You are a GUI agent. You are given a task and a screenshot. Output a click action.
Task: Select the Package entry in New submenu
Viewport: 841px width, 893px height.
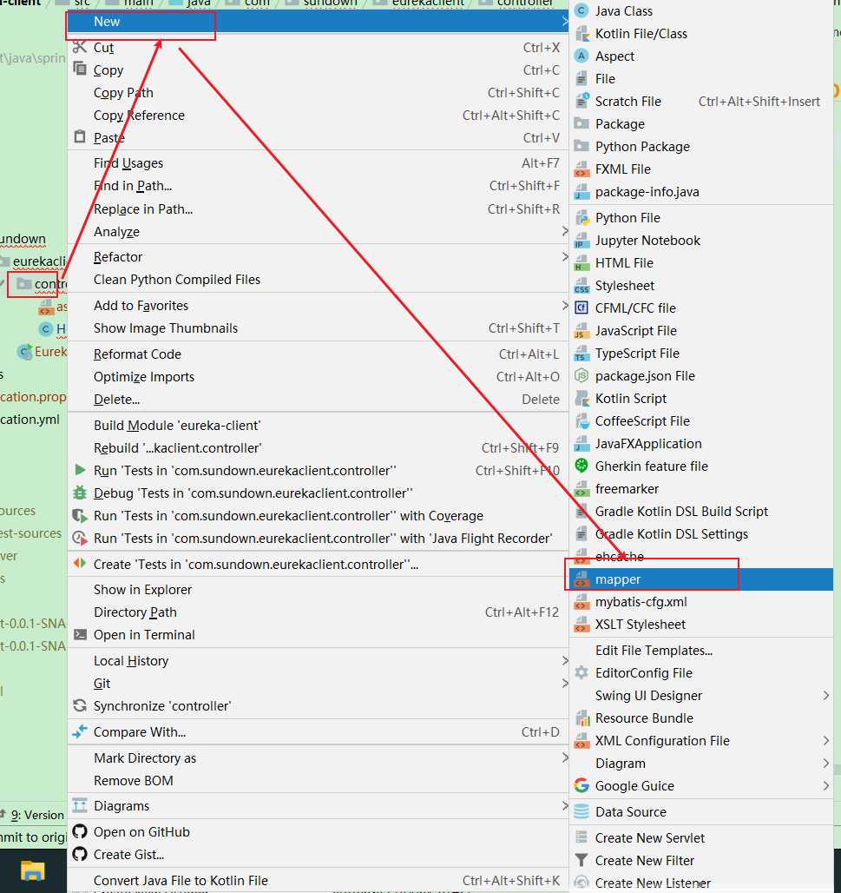(x=701, y=123)
